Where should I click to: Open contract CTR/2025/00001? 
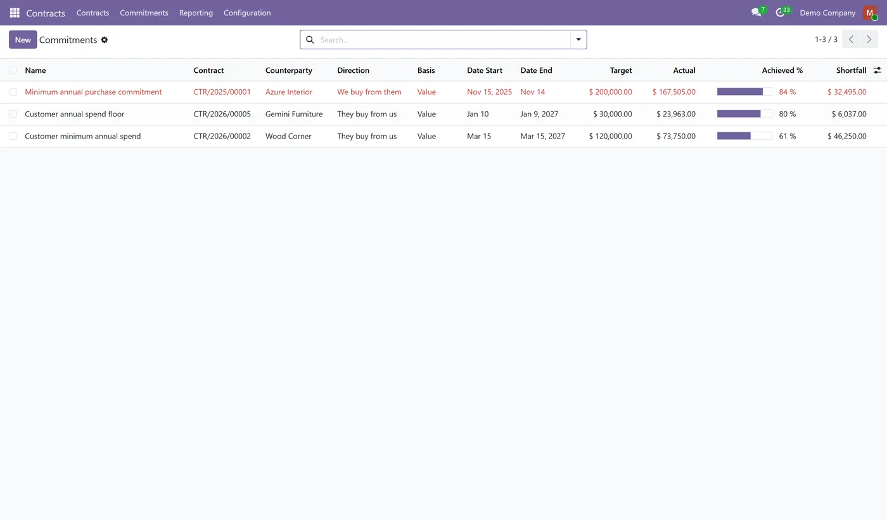click(x=222, y=92)
